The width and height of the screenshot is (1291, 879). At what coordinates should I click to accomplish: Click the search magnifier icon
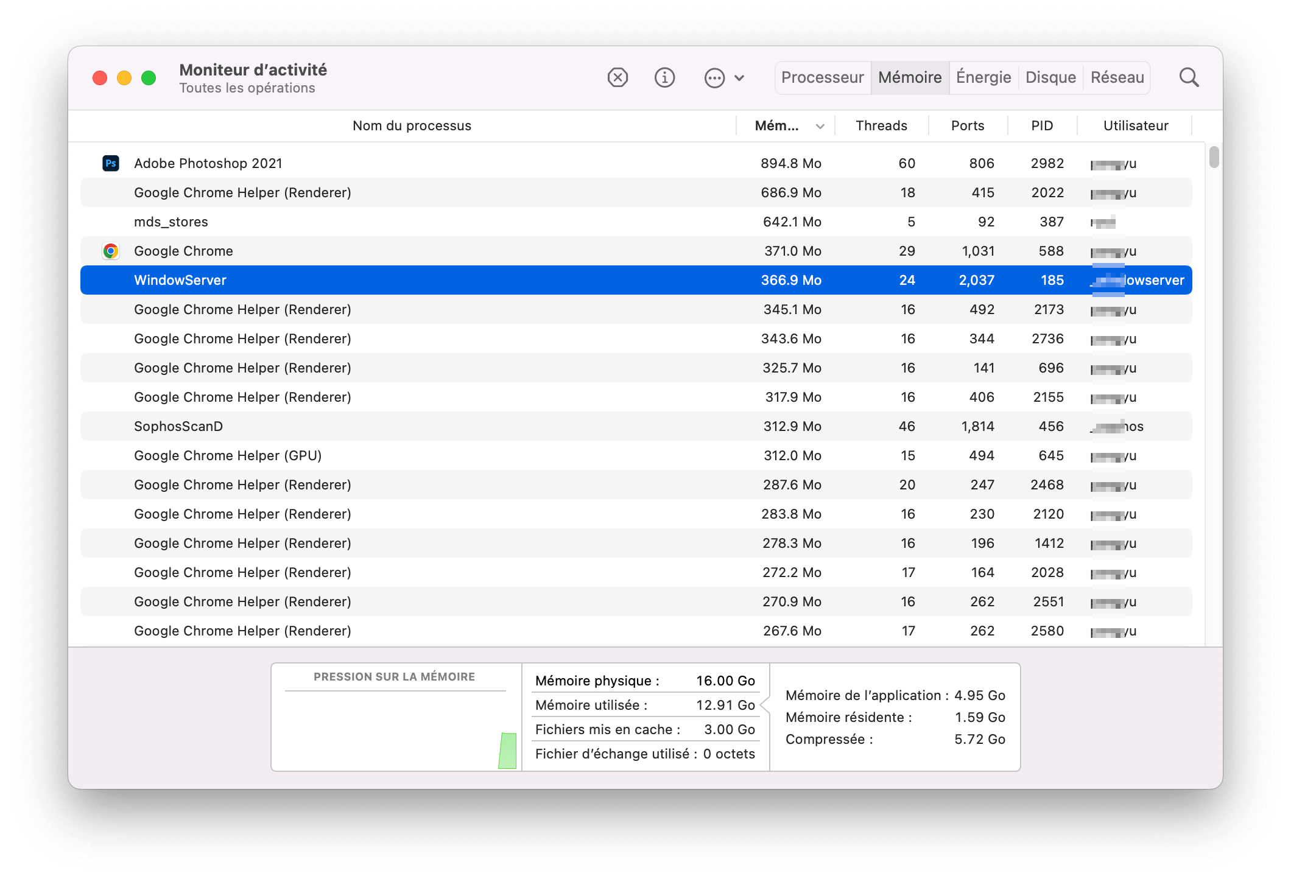tap(1189, 78)
